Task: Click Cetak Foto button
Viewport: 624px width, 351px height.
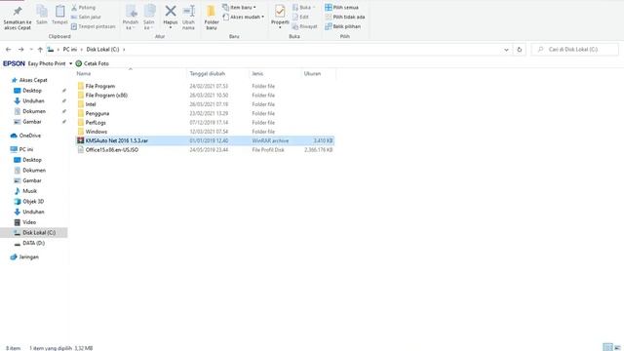Action: click(x=93, y=63)
